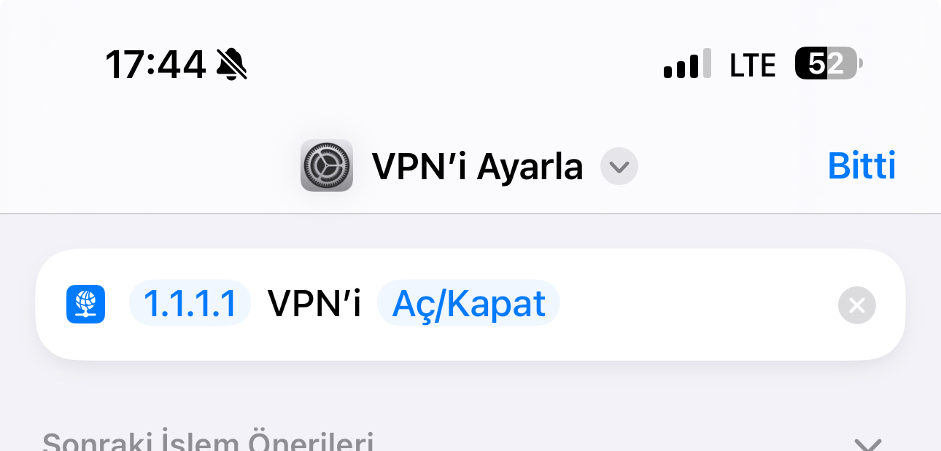Tap the VPN'i Ayarla shortcut title
Image resolution: width=941 pixels, height=451 pixels.
tap(478, 167)
